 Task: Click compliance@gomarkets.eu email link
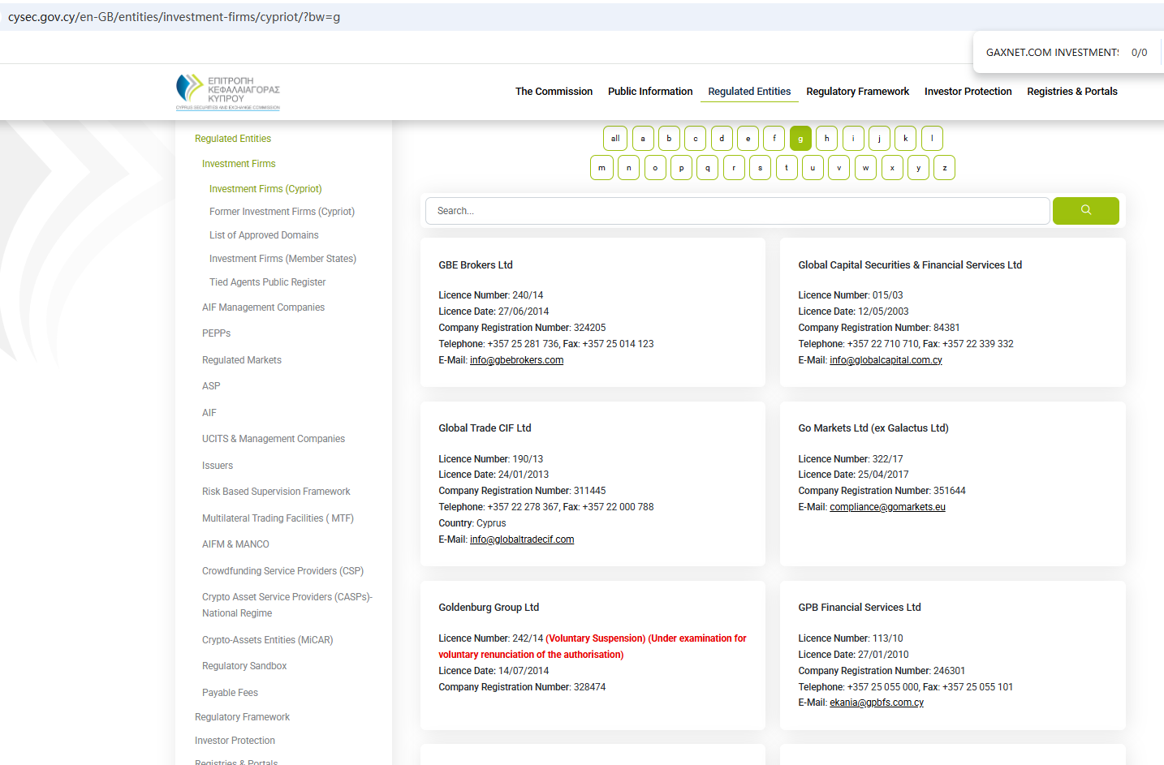point(887,507)
